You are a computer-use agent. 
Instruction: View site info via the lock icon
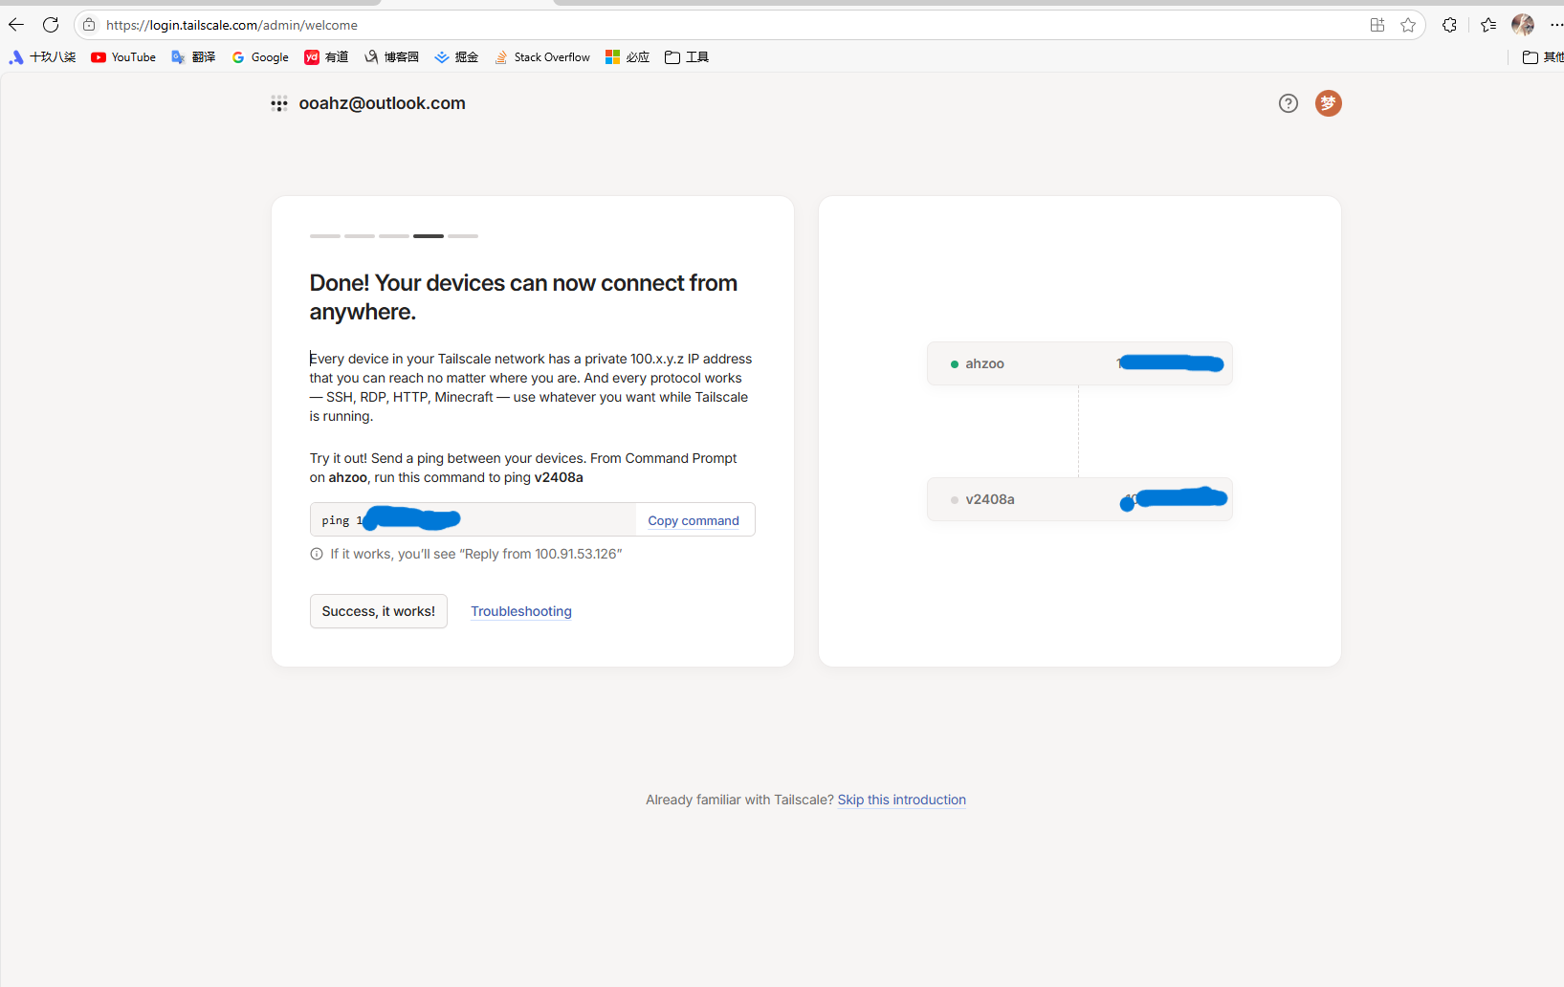point(89,25)
